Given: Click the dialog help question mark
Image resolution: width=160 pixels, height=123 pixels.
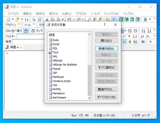Looking at the screenshot, I should (105, 25).
